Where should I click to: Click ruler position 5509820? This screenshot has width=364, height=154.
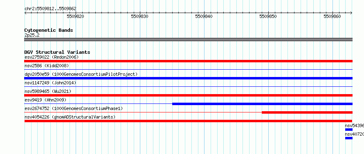coord(75,16)
